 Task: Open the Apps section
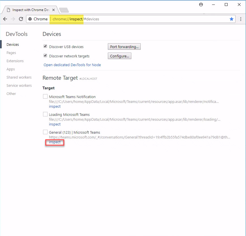[11, 69]
